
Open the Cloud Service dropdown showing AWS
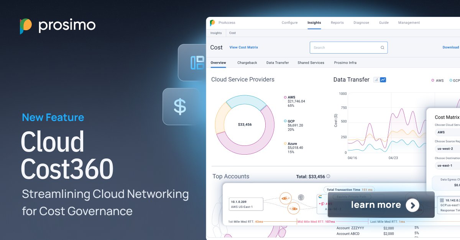click(447, 132)
